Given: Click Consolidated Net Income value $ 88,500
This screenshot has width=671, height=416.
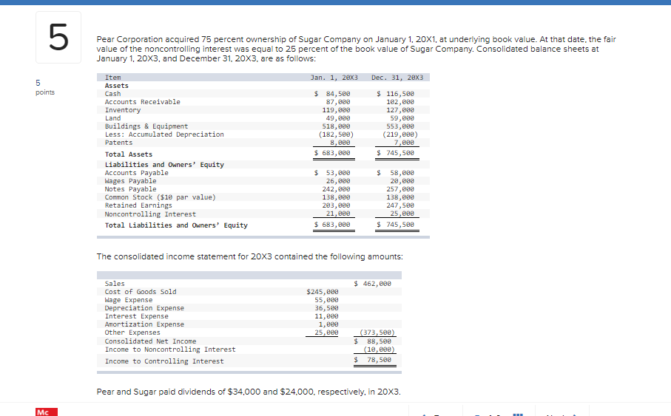Looking at the screenshot, I should coord(373,341).
